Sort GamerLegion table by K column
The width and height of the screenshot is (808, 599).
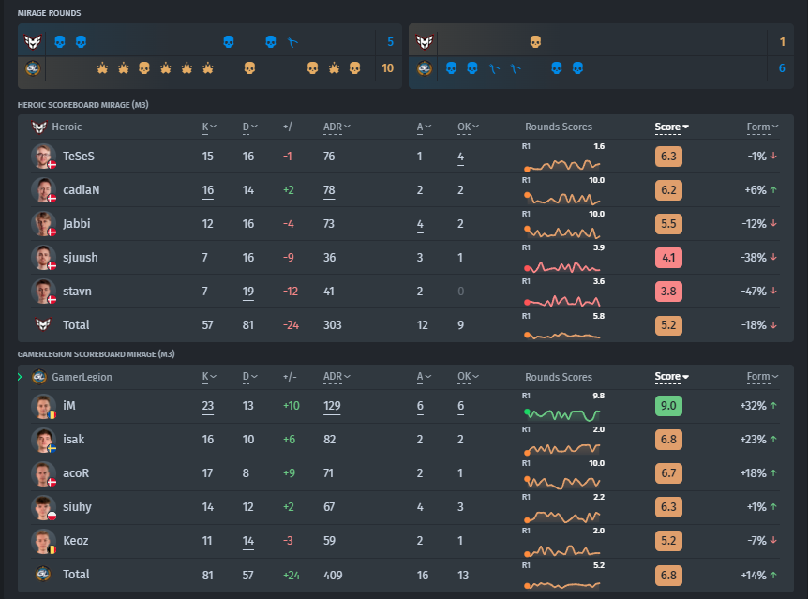point(209,377)
